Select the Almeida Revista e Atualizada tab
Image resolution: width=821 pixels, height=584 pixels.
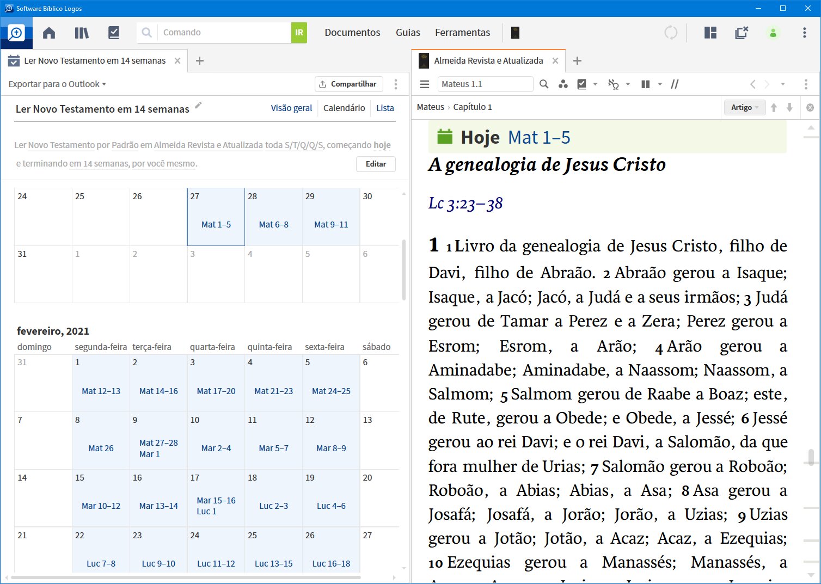coord(488,61)
